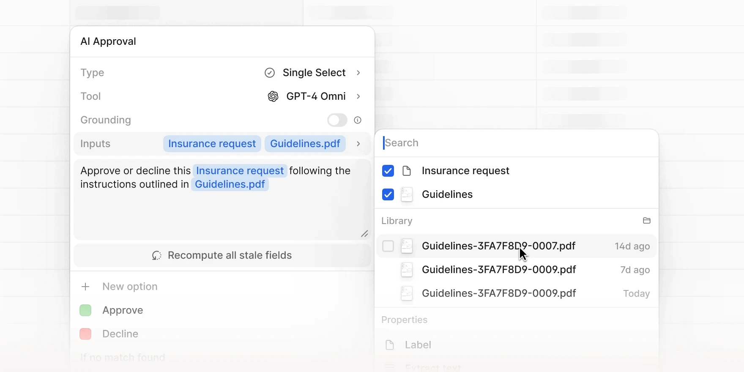Click the Guidelines.pdf tag in prompt text

pyautogui.click(x=230, y=184)
